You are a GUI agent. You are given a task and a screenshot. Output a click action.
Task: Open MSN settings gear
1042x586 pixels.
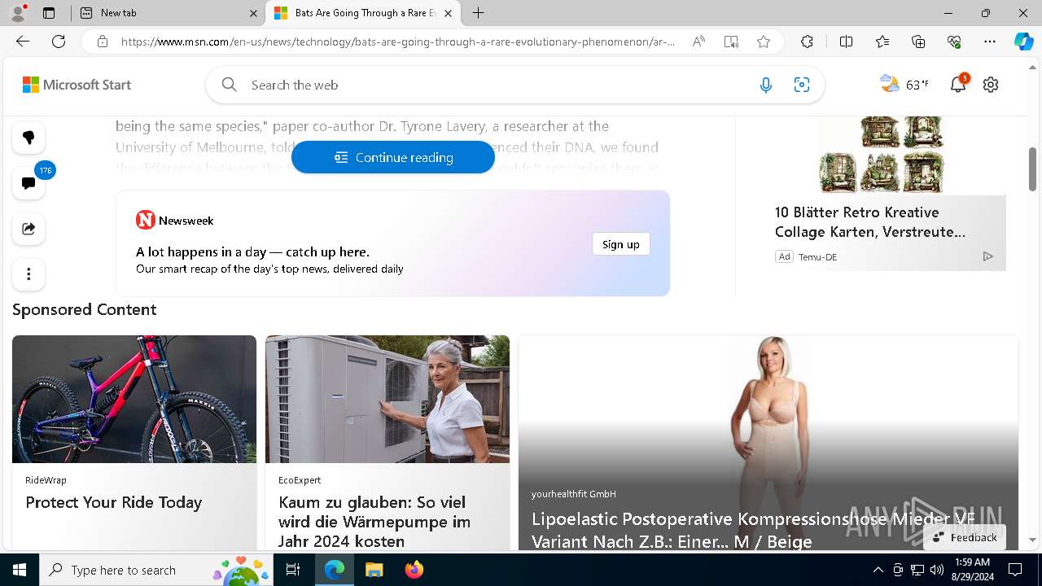pyautogui.click(x=991, y=85)
